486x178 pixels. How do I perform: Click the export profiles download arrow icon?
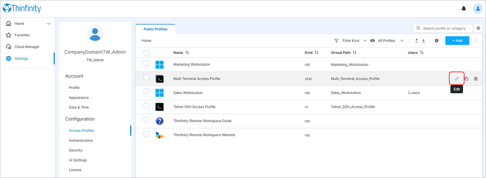pyautogui.click(x=424, y=41)
